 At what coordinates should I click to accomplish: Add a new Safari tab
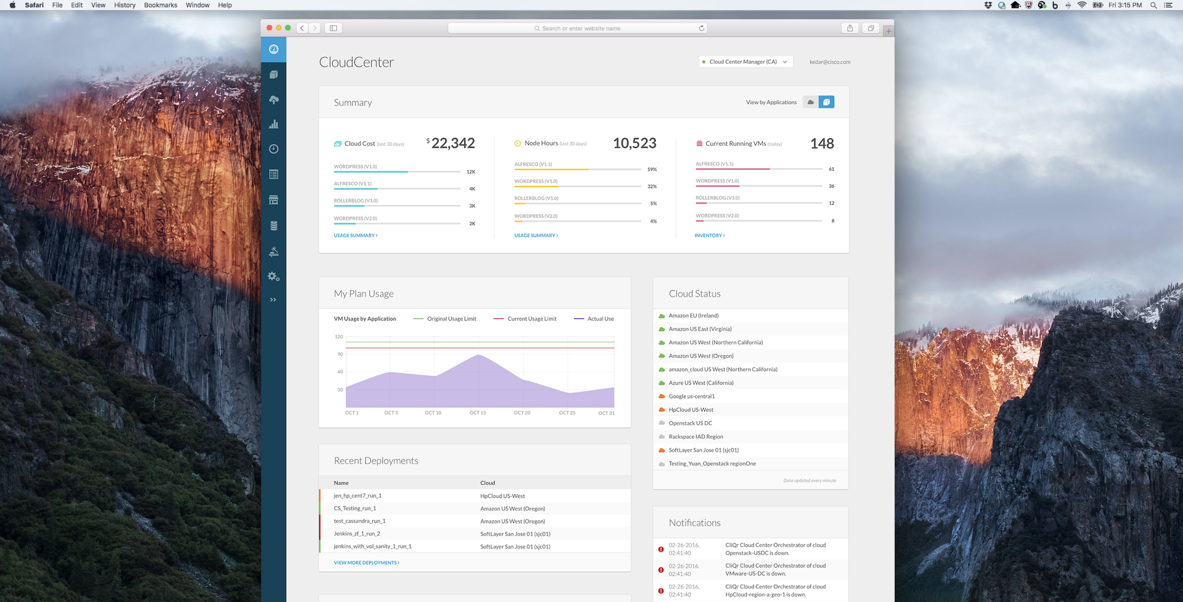tap(888, 31)
